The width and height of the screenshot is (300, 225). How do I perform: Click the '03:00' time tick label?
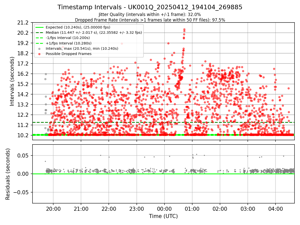[247, 208]
